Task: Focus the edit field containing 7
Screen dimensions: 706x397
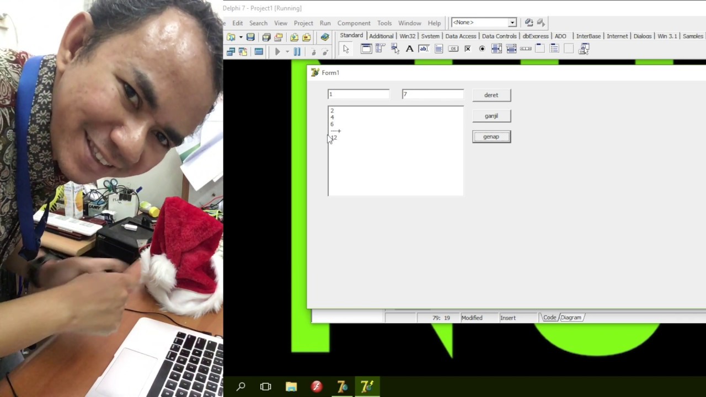Action: pyautogui.click(x=433, y=94)
